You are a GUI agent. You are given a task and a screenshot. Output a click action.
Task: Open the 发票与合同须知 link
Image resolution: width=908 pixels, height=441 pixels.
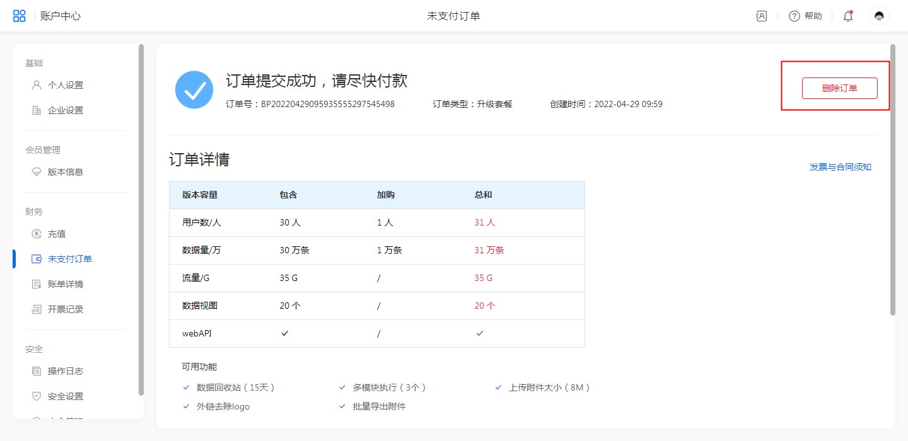click(x=840, y=167)
